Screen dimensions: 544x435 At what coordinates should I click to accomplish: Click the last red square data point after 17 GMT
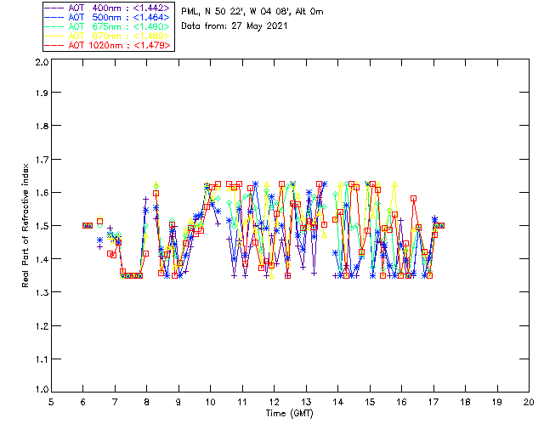click(x=441, y=225)
